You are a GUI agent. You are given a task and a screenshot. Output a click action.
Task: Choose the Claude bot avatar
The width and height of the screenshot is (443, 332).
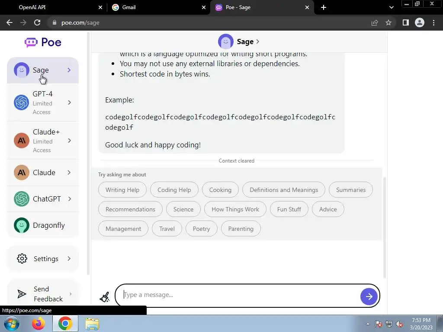(22, 172)
